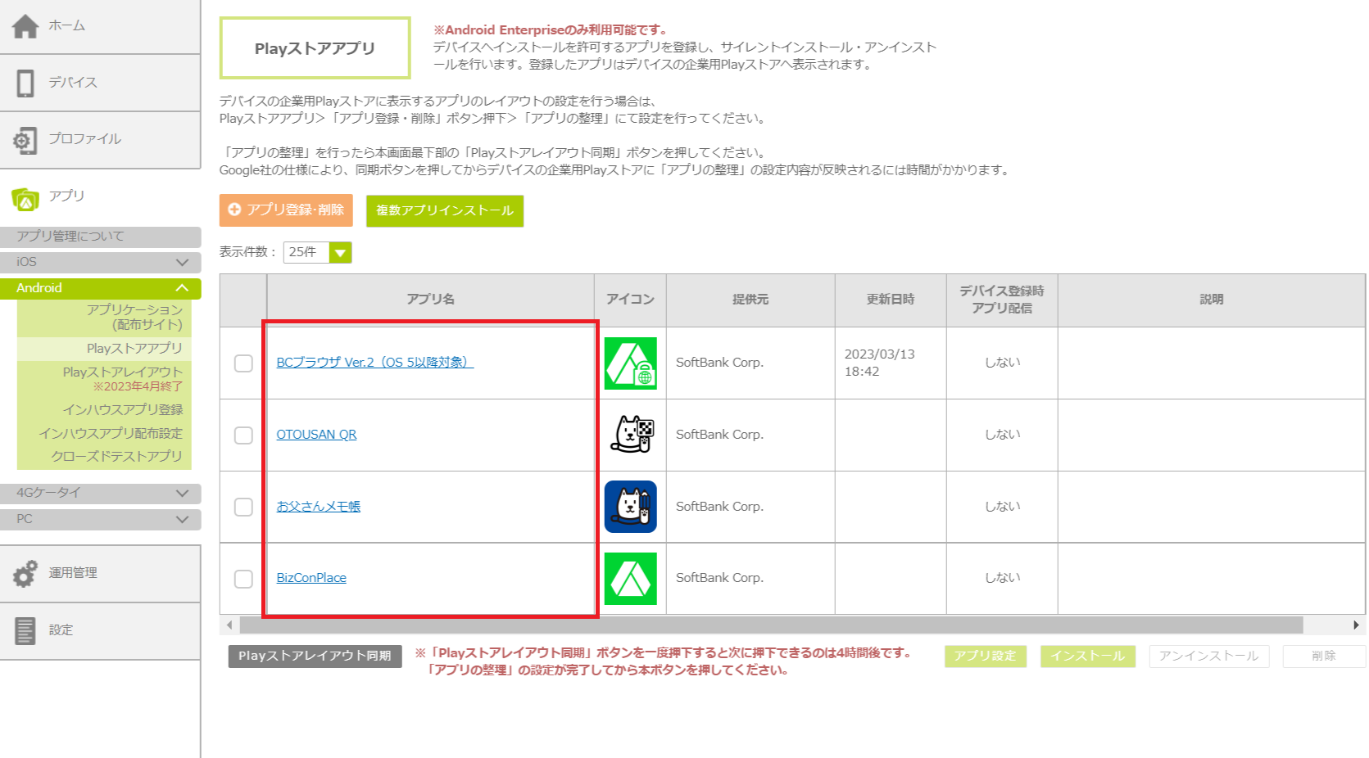This screenshot has height=758, width=1369.
Task: Click the Settings document icon in sidebar
Action: pyautogui.click(x=25, y=630)
